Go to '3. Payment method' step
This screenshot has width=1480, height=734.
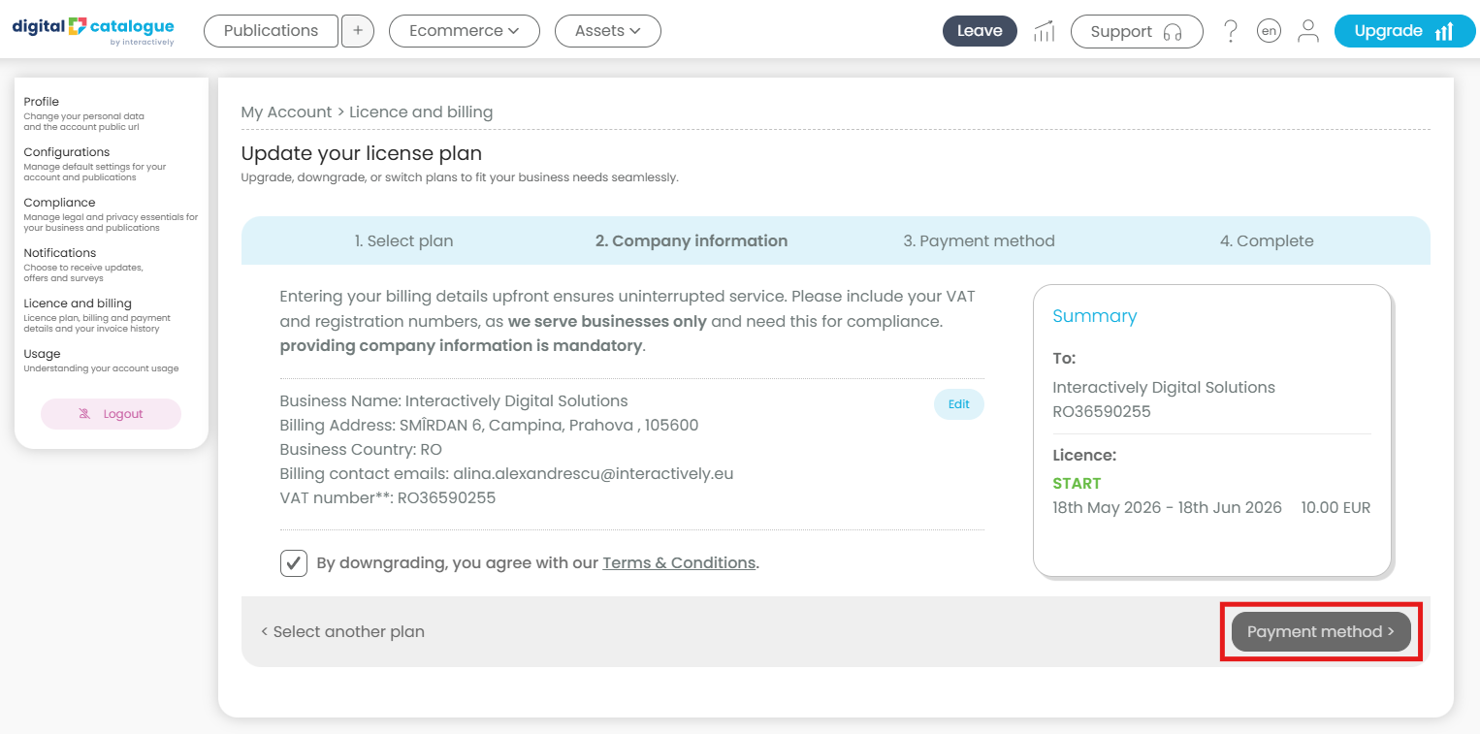point(979,240)
